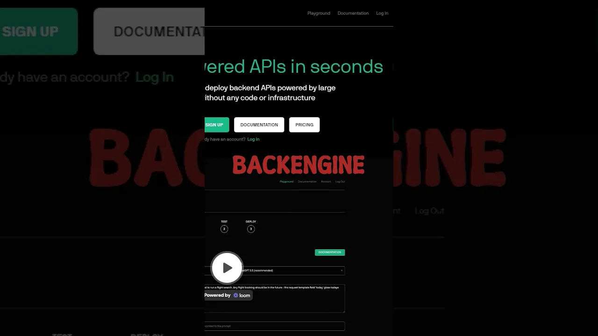
Task: Click the green SIGN UP button
Action: pyautogui.click(x=217, y=125)
